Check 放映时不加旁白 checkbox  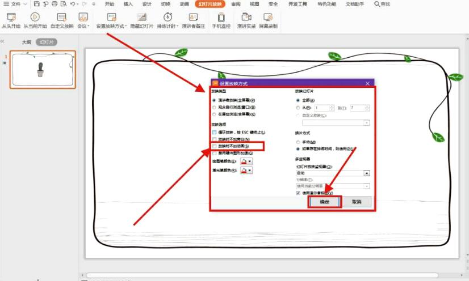[214, 139]
